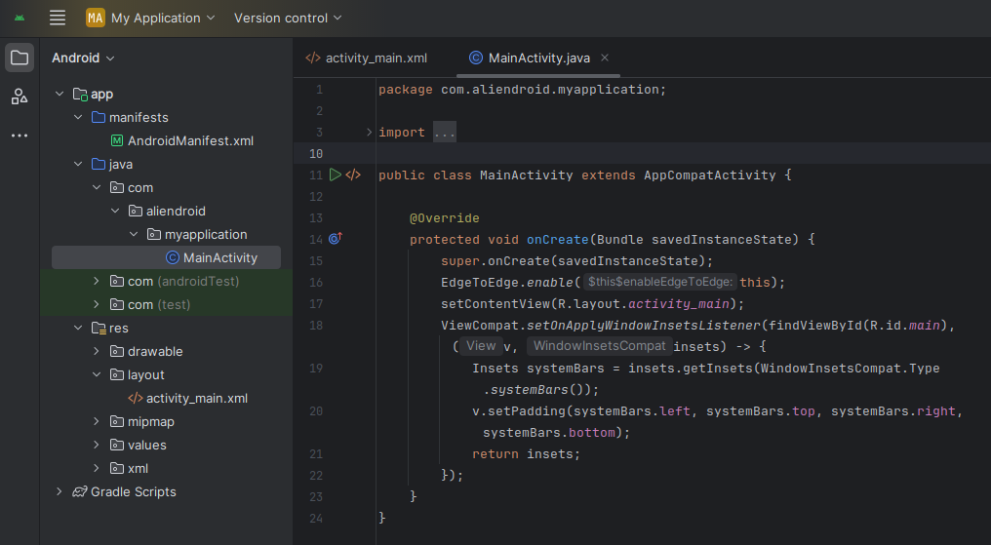Screen dimensions: 991x545
Task: Click the @Override annotation
Action: pos(445,217)
